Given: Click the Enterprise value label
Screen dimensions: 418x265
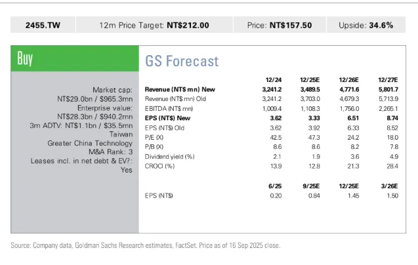Looking at the screenshot, I should [105, 107].
